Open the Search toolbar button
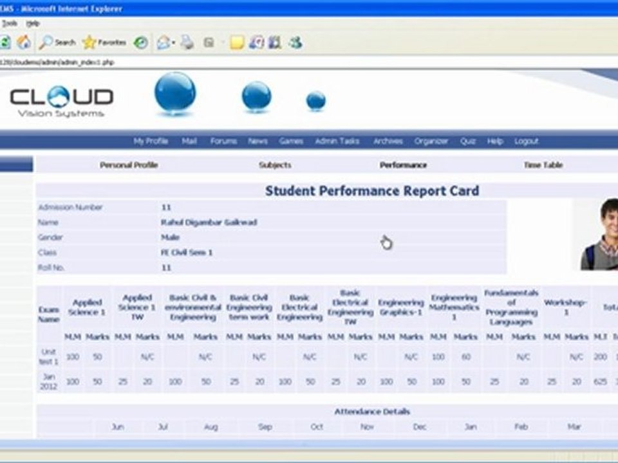 point(57,42)
